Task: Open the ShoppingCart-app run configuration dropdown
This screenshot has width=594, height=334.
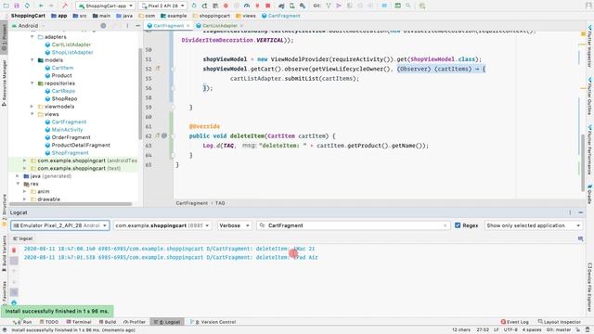Action: coord(106,6)
